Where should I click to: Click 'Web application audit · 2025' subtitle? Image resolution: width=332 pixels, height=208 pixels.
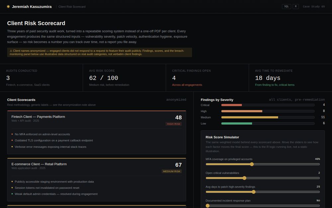coord(28,168)
